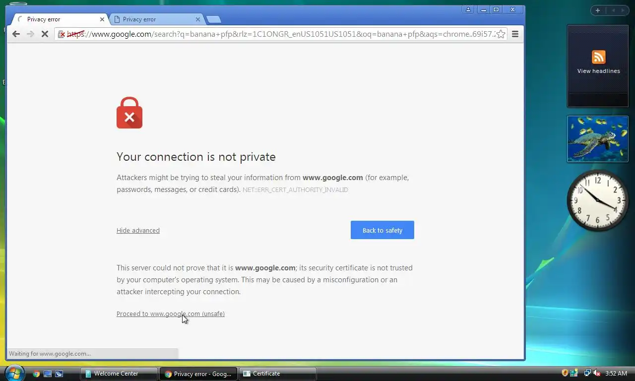Bookmark this page with the star icon
The width and height of the screenshot is (635, 381).
click(501, 34)
